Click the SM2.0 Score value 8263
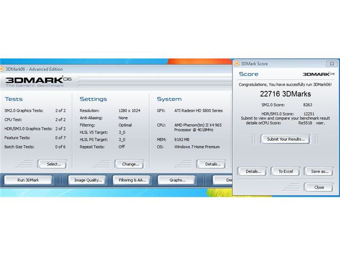Viewport: 340px width, 255px height. [x=308, y=105]
